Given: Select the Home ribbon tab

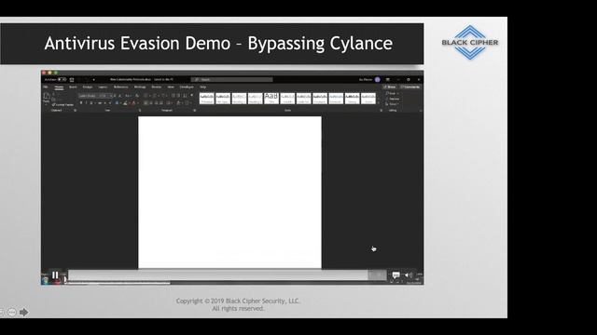Looking at the screenshot, I should point(59,87).
